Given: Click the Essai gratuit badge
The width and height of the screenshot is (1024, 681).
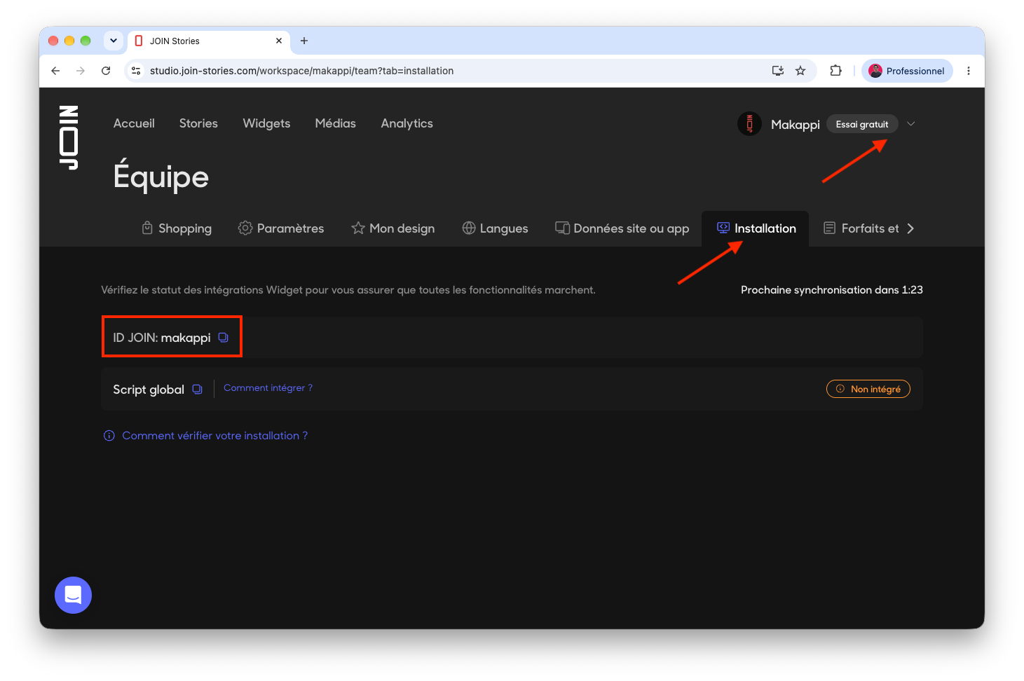Looking at the screenshot, I should pyautogui.click(x=862, y=124).
